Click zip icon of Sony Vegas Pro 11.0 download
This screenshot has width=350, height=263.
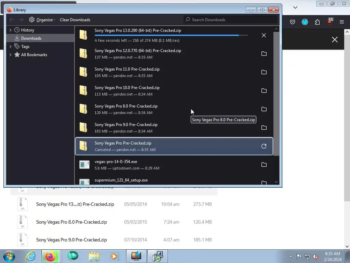pos(83,72)
